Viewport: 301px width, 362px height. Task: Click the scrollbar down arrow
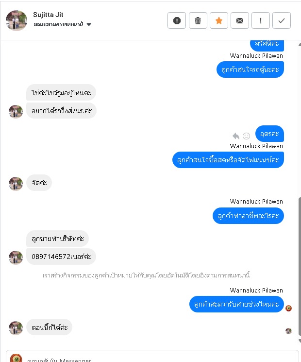pos(300,341)
